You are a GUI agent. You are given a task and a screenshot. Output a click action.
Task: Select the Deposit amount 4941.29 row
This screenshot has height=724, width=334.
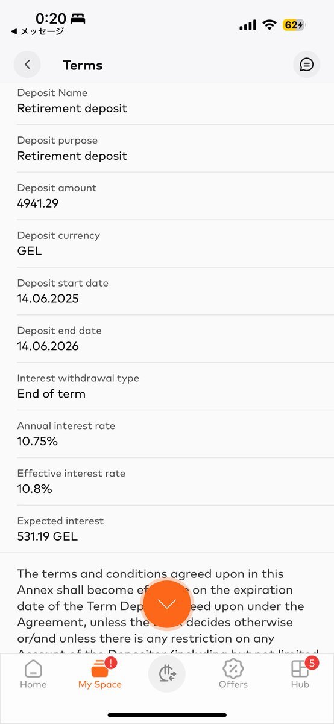167,196
